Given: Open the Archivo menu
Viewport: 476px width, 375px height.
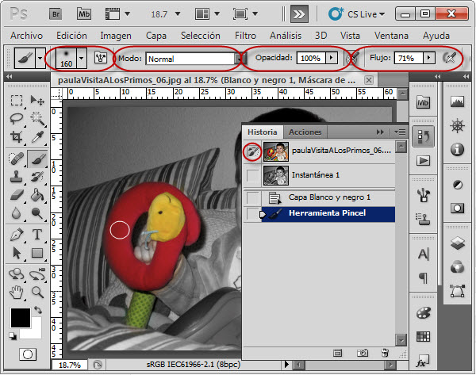Looking at the screenshot, I should tap(26, 36).
